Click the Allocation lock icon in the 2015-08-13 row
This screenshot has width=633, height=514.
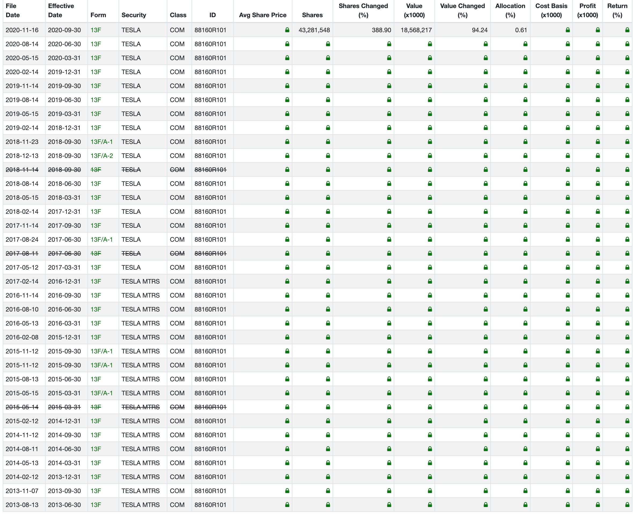(525, 379)
